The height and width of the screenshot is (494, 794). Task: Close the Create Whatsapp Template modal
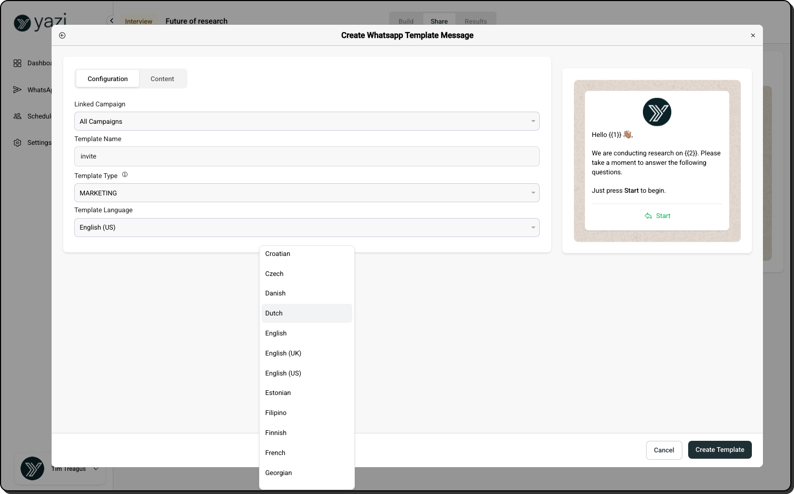(x=752, y=35)
